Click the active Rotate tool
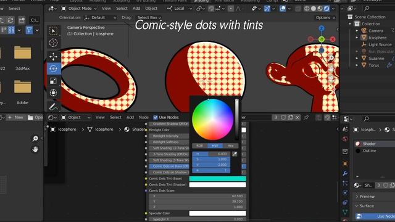This screenshot has height=222, width=395. (54, 68)
